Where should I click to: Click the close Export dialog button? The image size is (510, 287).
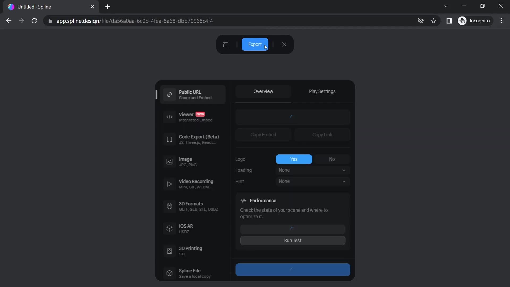(284, 44)
